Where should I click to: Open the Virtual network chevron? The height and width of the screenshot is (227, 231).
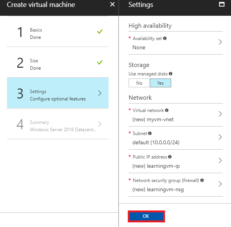(x=220, y=114)
